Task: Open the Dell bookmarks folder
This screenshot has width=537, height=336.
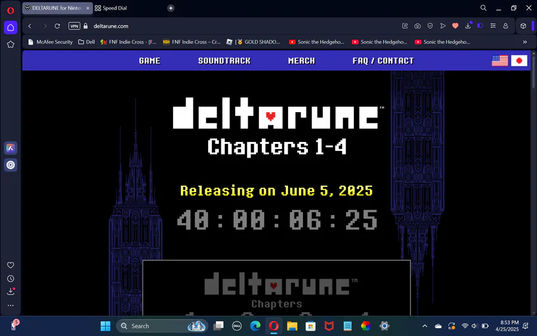Action: click(87, 42)
